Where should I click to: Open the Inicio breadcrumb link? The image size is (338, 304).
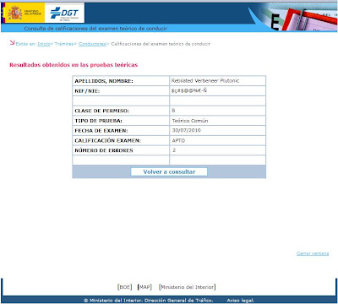coord(44,44)
